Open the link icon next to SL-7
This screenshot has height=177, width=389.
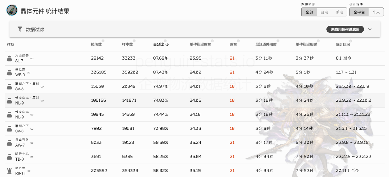[32, 58]
